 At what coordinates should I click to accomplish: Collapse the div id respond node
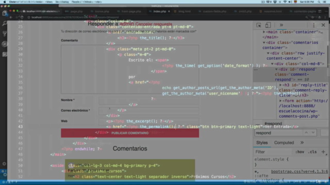pos(276,69)
